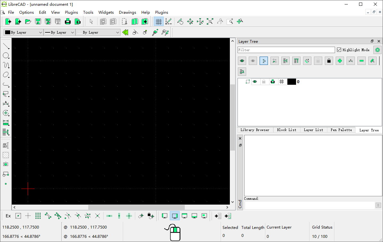Add a new layer with plus icon
Viewport: 383px width, 242px height.
tap(340, 61)
